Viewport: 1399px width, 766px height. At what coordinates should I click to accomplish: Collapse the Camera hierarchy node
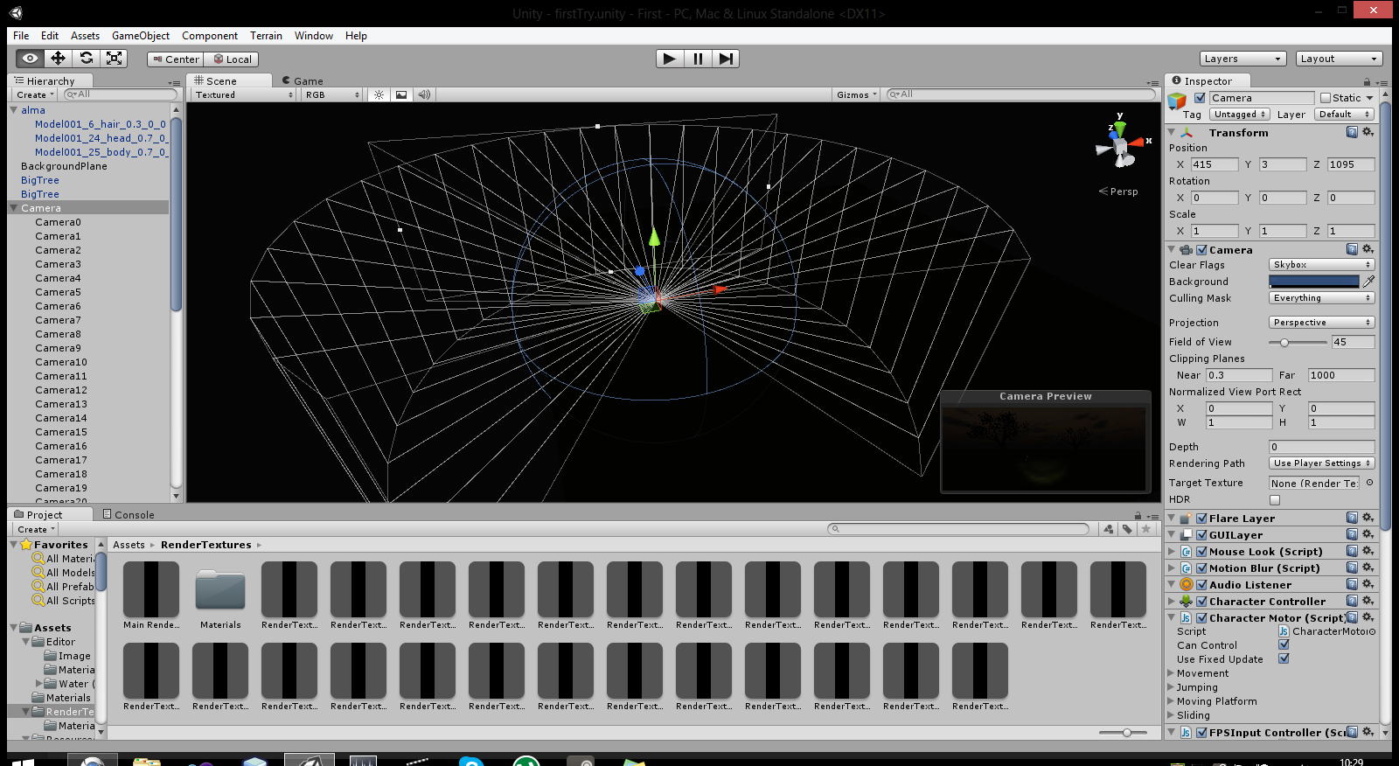click(x=14, y=208)
